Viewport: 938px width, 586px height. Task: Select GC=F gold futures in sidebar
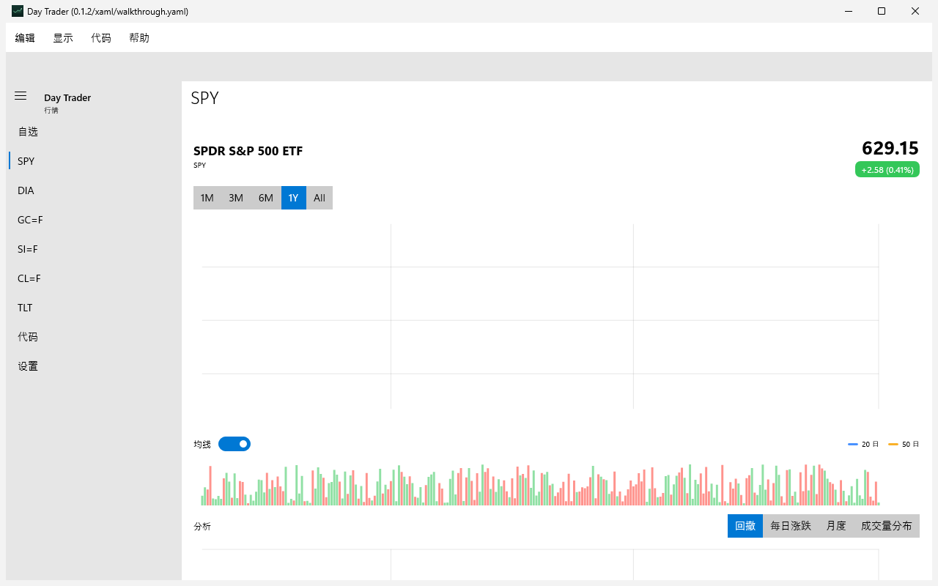[x=94, y=220]
